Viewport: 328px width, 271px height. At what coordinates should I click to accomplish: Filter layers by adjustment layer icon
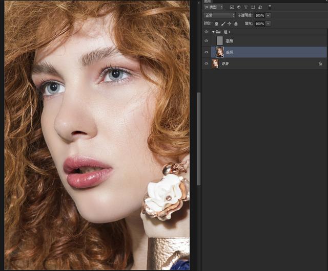coord(239,7)
